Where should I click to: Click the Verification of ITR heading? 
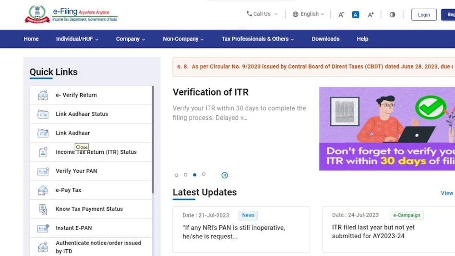click(x=211, y=92)
